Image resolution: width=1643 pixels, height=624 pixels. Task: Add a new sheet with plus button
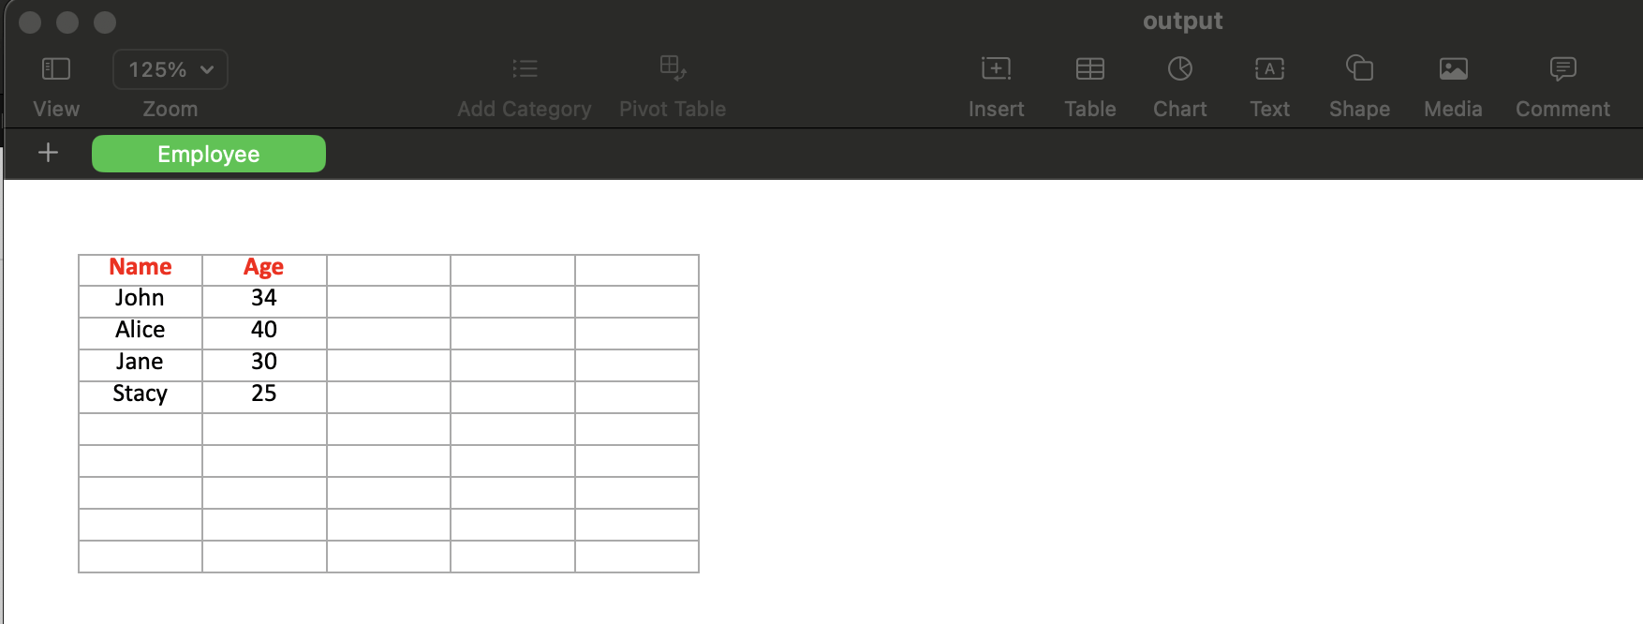48,153
